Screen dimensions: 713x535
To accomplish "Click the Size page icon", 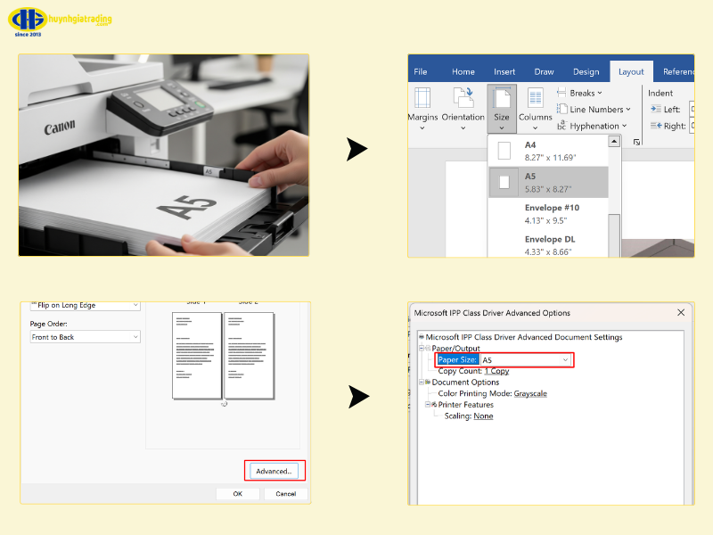I will click(502, 98).
